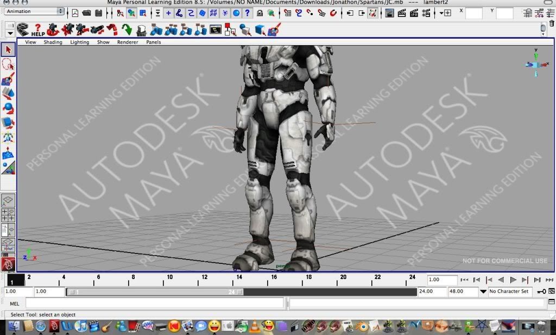Click the MEL command line input
Viewport: 556px width, 335px height.
coord(155,304)
